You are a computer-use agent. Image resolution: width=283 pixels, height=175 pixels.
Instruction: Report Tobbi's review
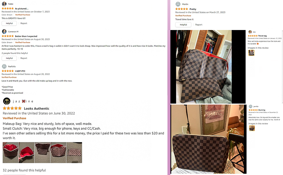24,23
